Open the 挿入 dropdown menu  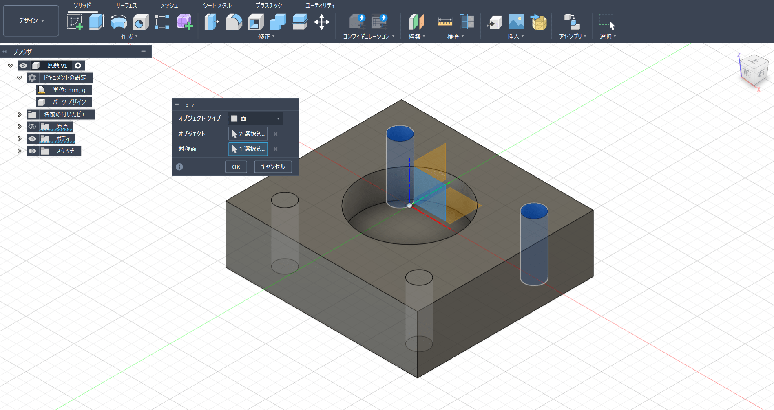coord(515,37)
